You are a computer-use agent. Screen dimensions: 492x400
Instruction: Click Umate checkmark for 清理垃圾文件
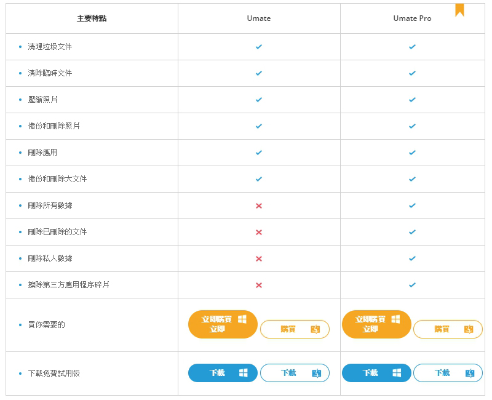point(259,47)
